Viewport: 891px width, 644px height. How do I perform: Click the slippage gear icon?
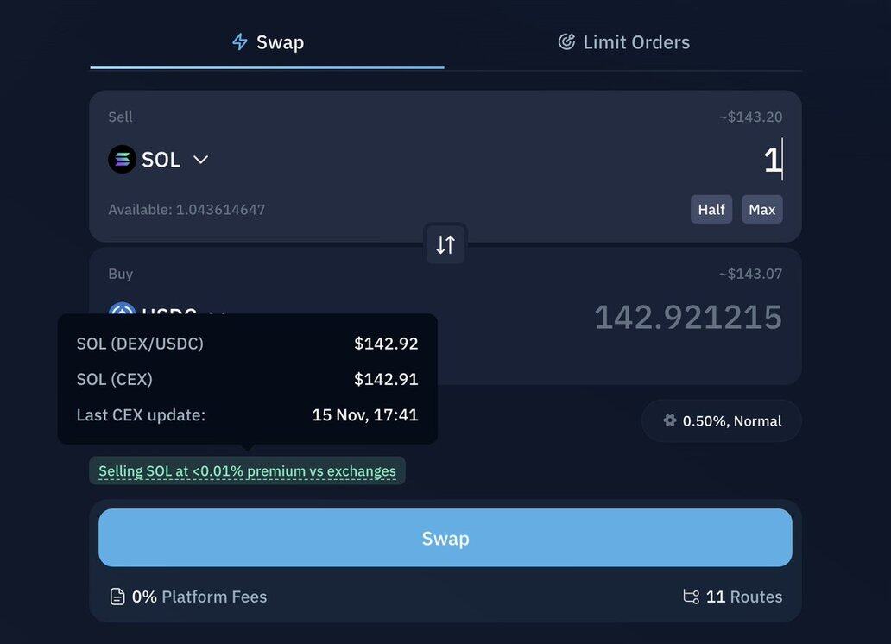pos(670,420)
